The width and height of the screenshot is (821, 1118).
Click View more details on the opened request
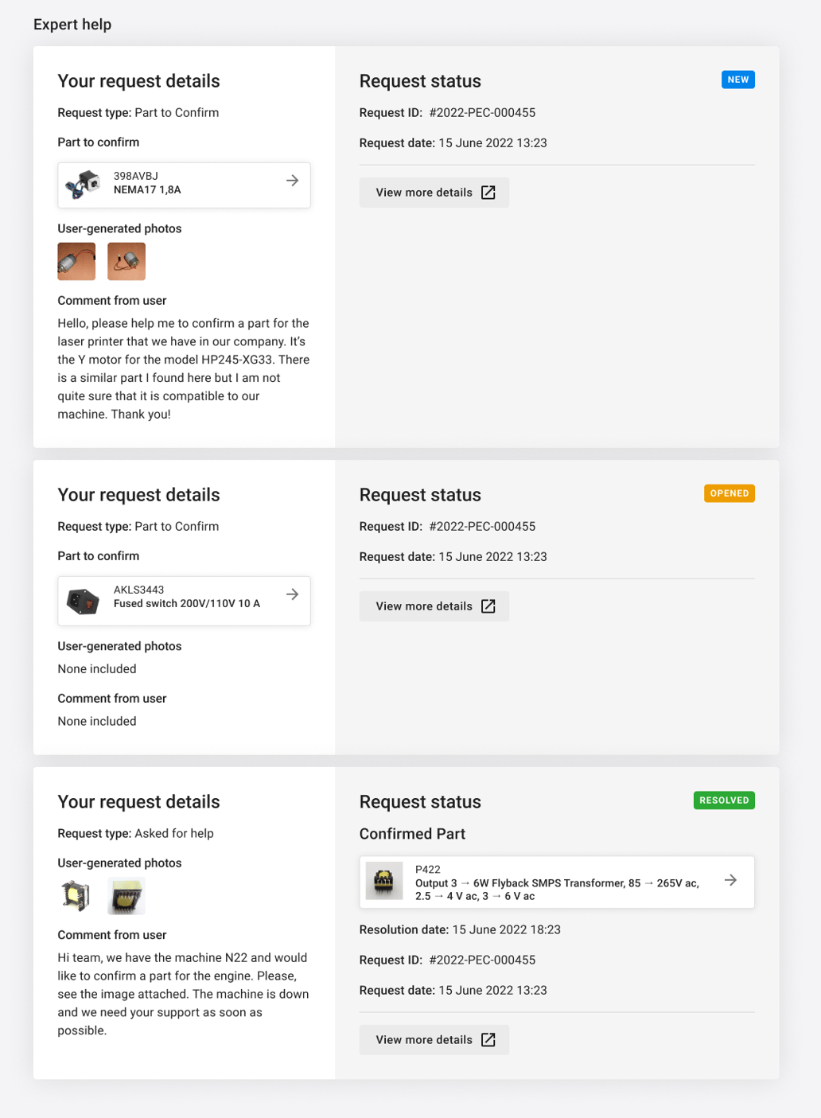(434, 606)
